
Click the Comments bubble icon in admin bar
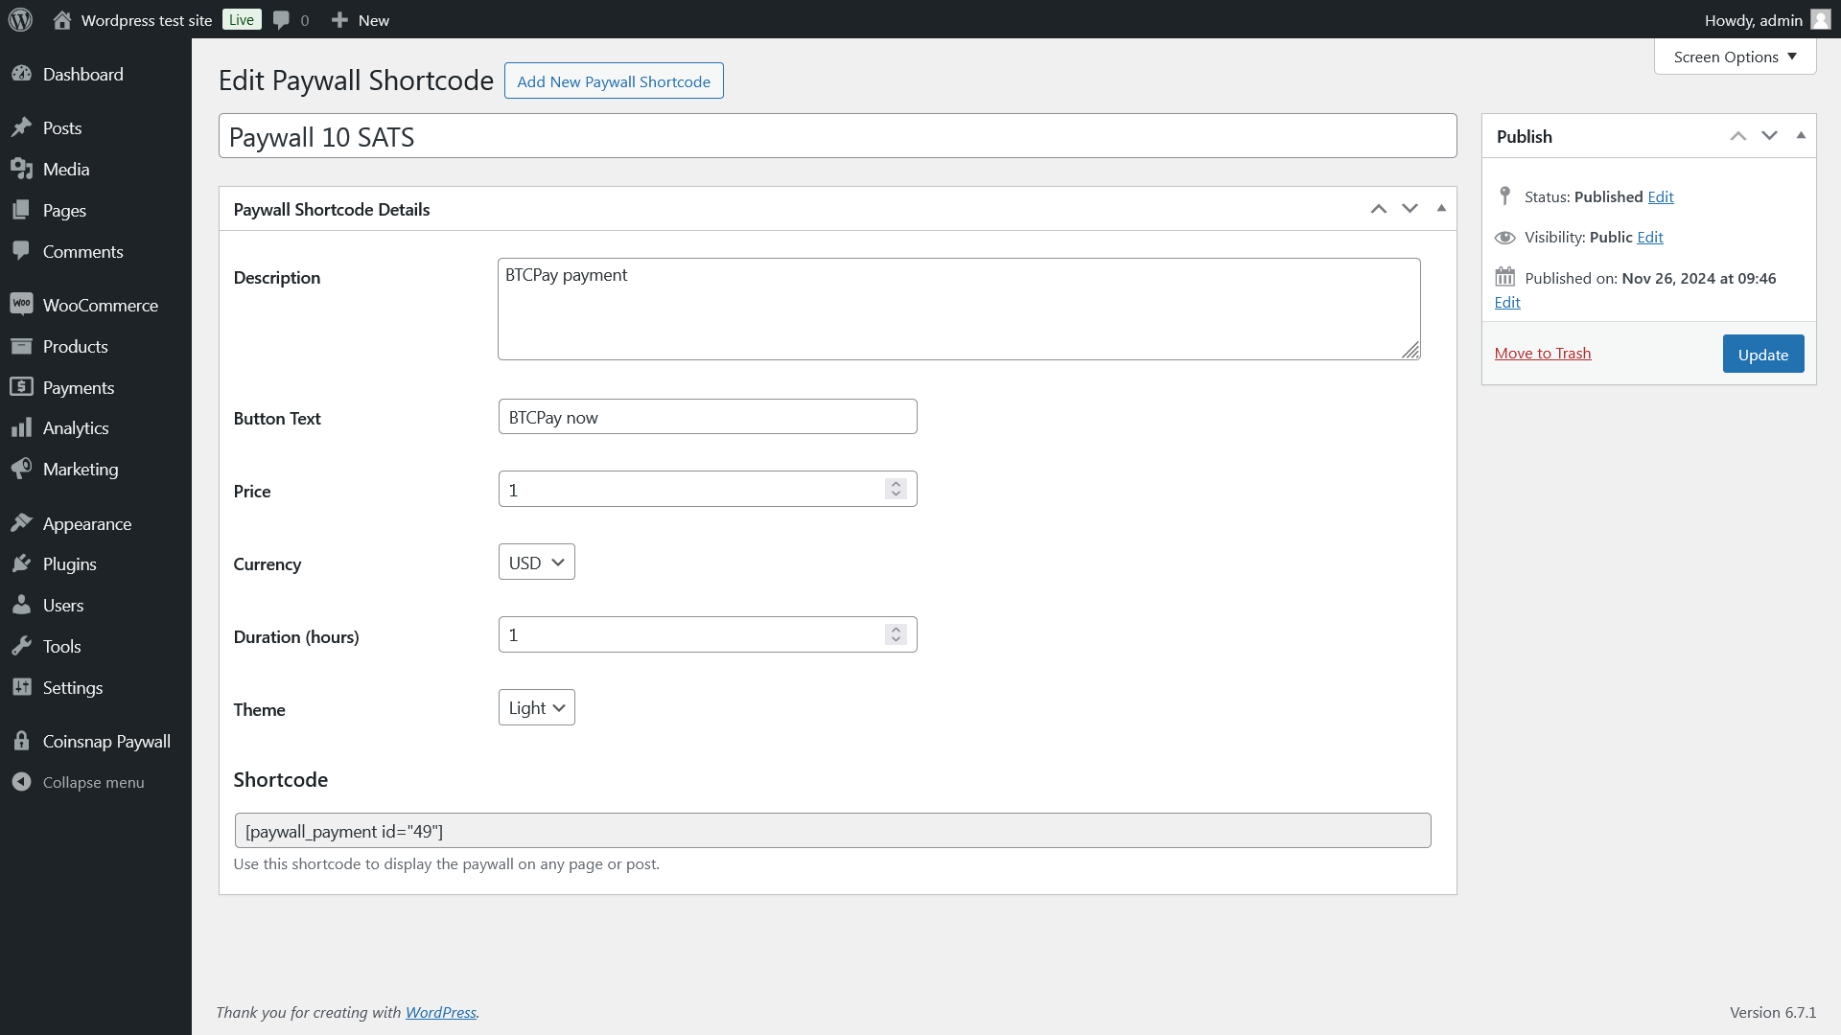click(x=281, y=19)
